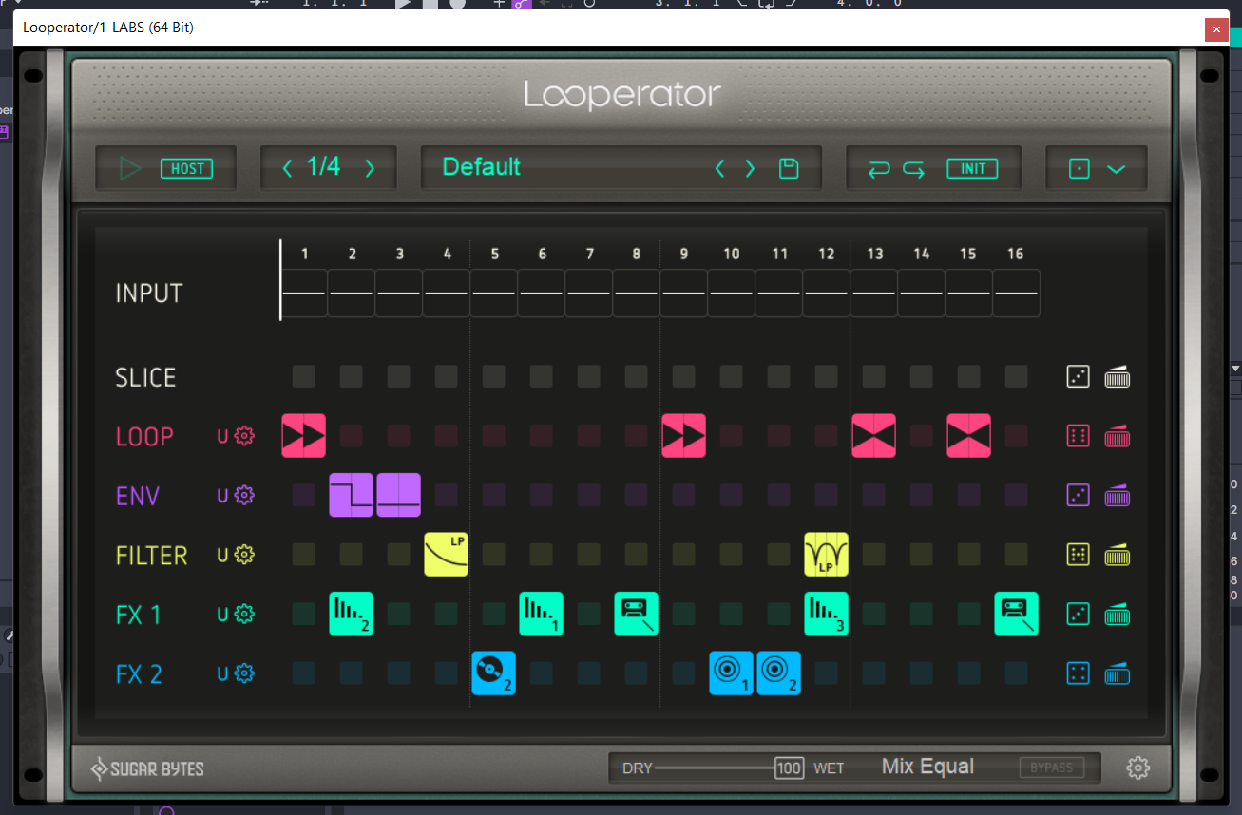Open ENV row settings gear
This screenshot has height=815, width=1242.
(x=245, y=496)
